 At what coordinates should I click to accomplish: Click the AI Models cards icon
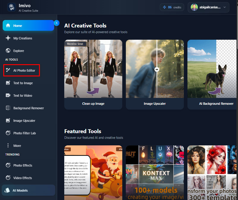click(7, 190)
